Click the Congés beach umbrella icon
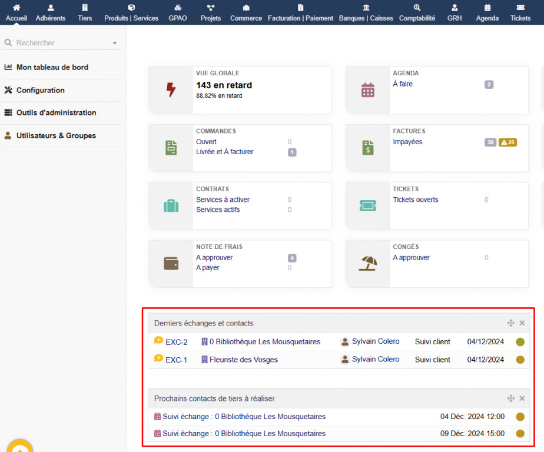544x452 pixels. coord(368,264)
